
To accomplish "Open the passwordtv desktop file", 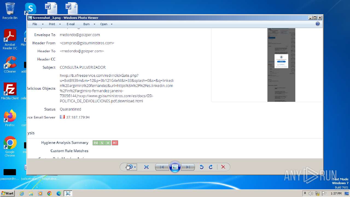I will [x=10, y=174].
